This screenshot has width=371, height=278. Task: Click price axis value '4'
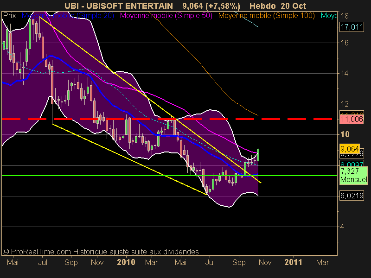point(342,227)
